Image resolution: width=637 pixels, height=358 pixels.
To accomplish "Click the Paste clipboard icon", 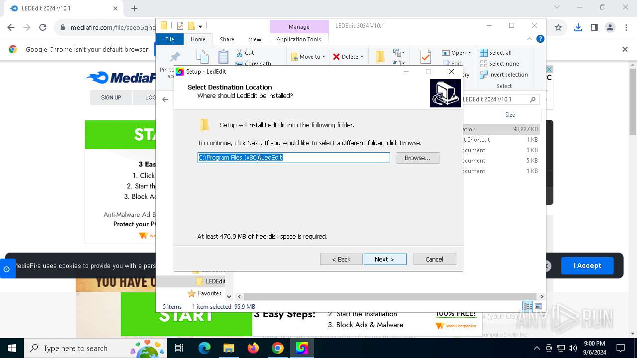I will click(x=223, y=57).
